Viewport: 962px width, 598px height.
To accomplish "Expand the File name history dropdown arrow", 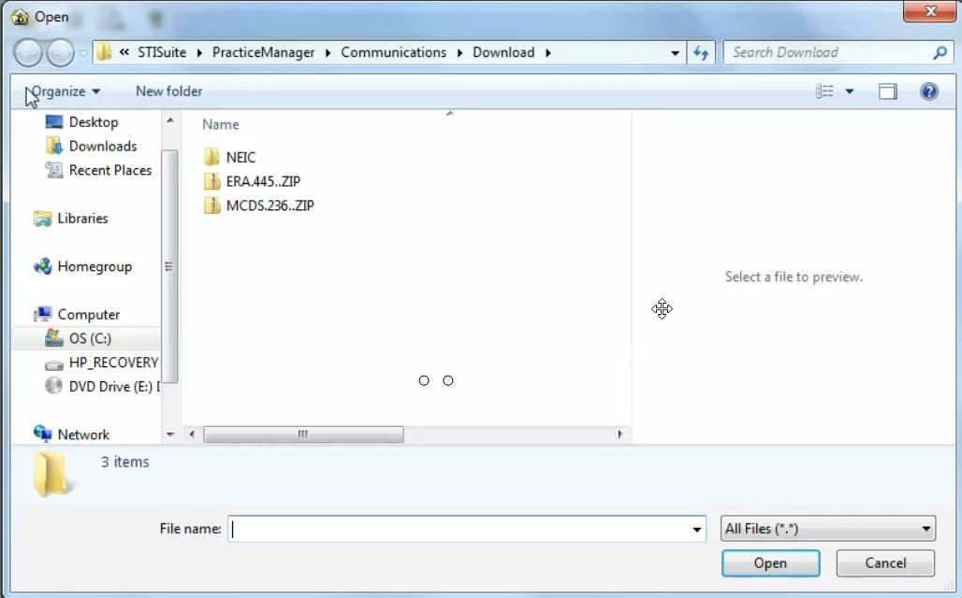I will tap(696, 530).
